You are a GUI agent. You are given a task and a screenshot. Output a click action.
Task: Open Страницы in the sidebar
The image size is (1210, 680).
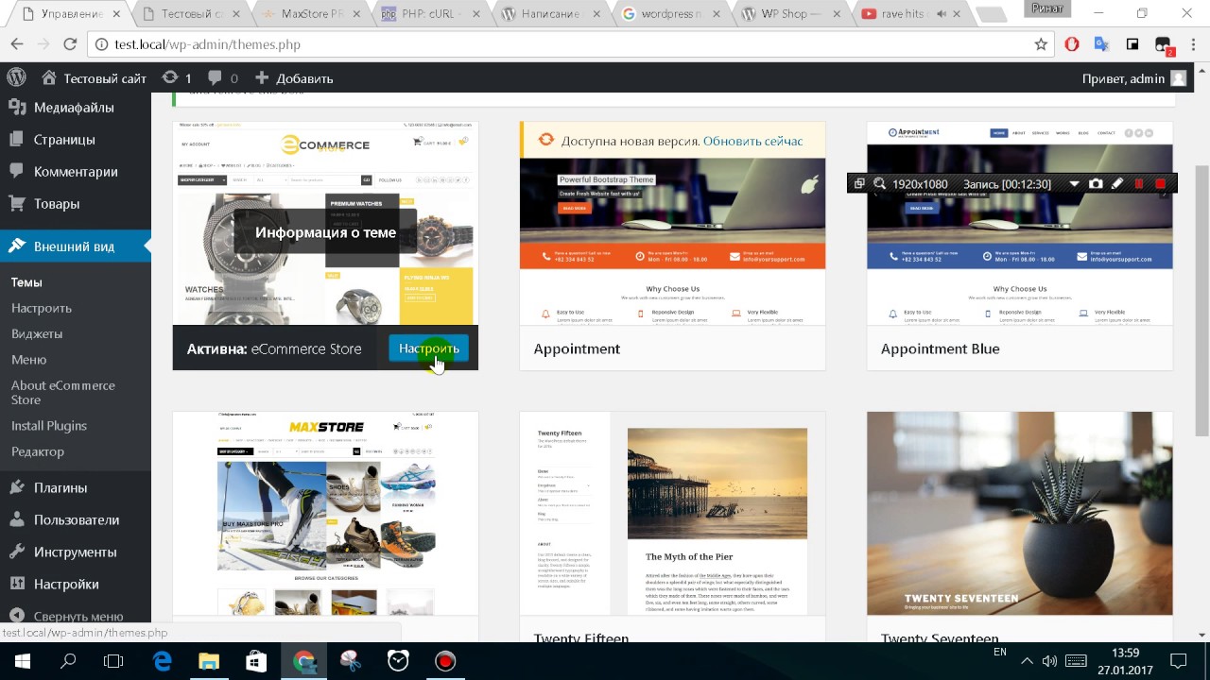[x=76, y=140]
